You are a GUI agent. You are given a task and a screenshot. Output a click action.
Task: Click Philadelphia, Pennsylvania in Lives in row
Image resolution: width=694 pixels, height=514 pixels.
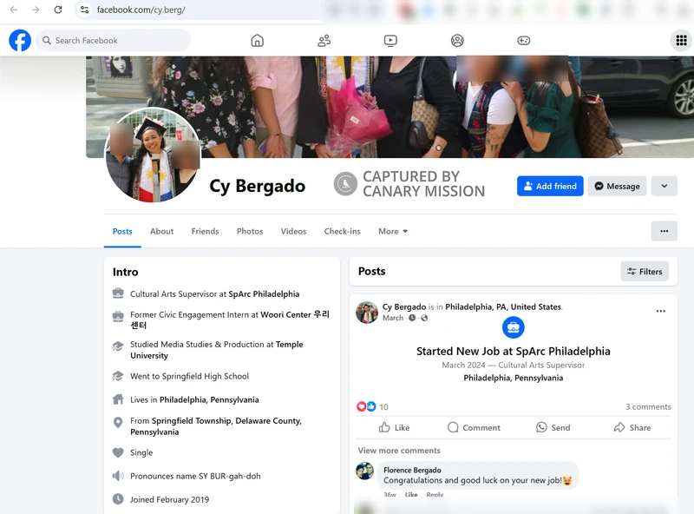pyautogui.click(x=209, y=399)
